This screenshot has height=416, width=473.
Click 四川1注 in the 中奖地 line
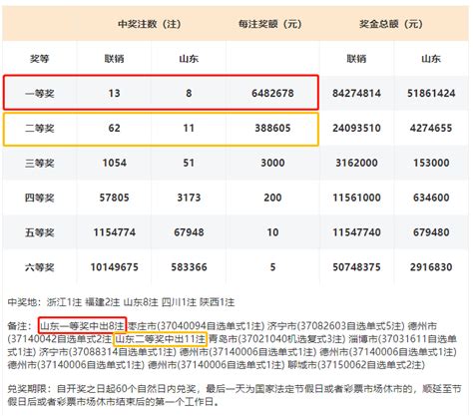(x=179, y=302)
